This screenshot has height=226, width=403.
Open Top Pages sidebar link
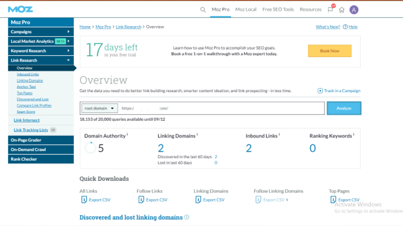(x=25, y=93)
